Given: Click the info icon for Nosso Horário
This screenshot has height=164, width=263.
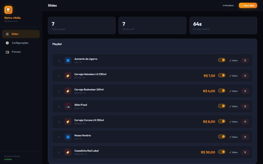Looking at the screenshot, I should click(68, 137).
